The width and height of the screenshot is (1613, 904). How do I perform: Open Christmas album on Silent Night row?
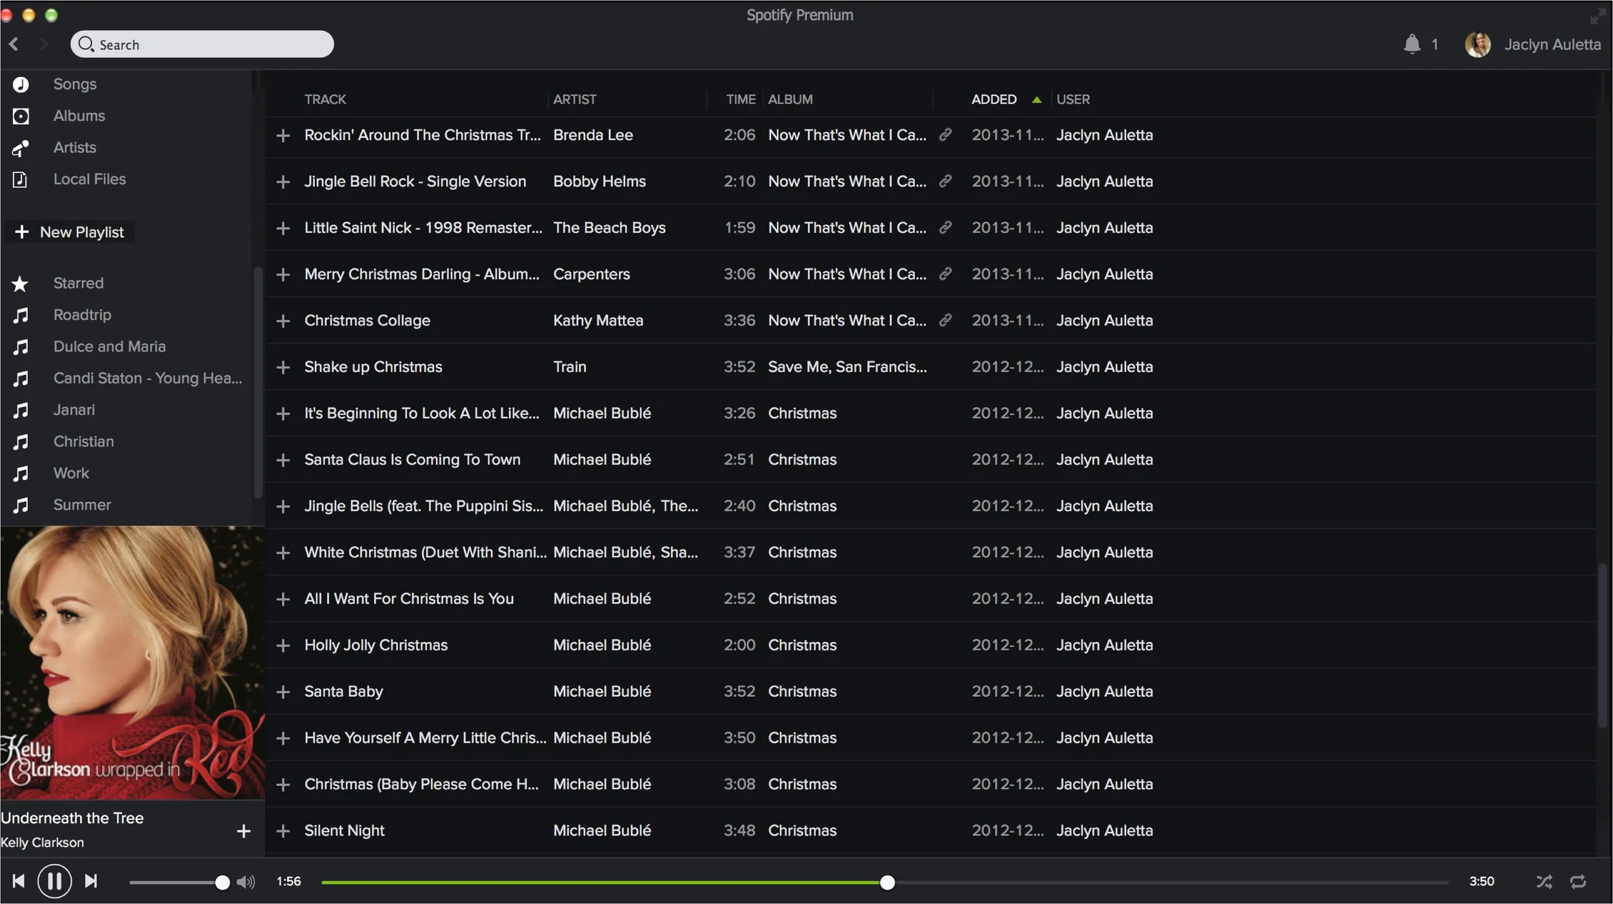pyautogui.click(x=802, y=830)
